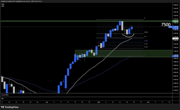
Task: Click the lower EMA indicator label
Action: pyautogui.click(x=3, y=6)
